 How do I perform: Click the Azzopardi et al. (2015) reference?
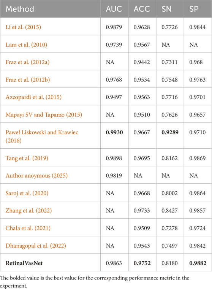click(33, 97)
